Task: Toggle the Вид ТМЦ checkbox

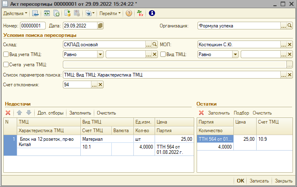Action: coord(163,54)
